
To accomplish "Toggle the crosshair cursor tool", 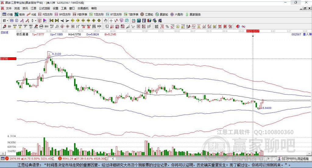I will pos(111,21).
